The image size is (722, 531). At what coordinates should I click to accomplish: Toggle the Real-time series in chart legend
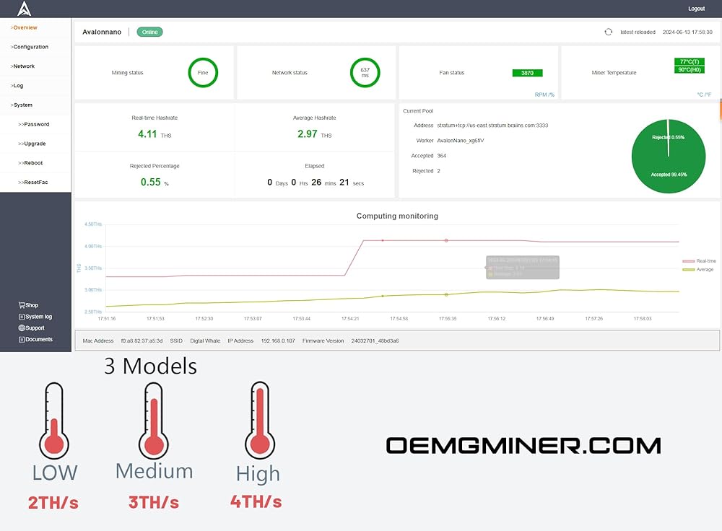[699, 261]
